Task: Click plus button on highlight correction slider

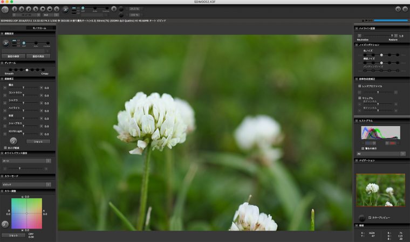Action: pyautogui.click(x=396, y=36)
